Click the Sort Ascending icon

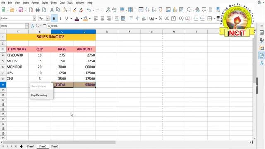click(147, 10)
